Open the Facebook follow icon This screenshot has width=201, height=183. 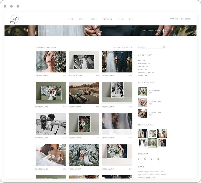139,159
